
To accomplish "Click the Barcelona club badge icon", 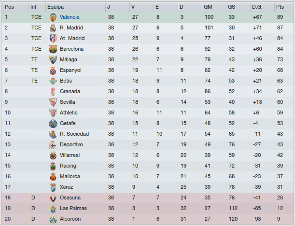I will click(x=53, y=49).
